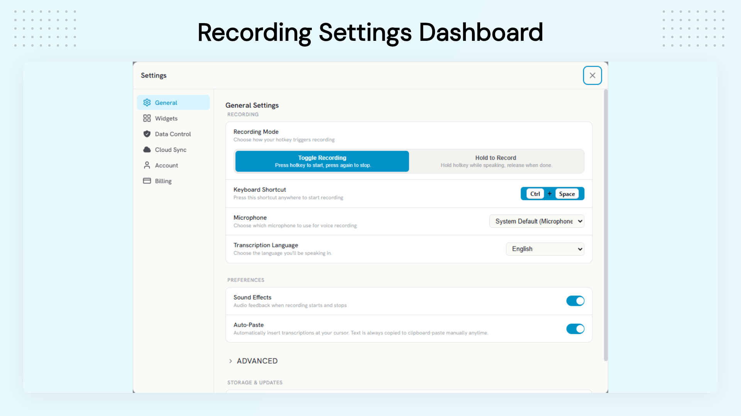The image size is (741, 416).
Task: Click the 'Transcription Language' label
Action: tap(266, 245)
